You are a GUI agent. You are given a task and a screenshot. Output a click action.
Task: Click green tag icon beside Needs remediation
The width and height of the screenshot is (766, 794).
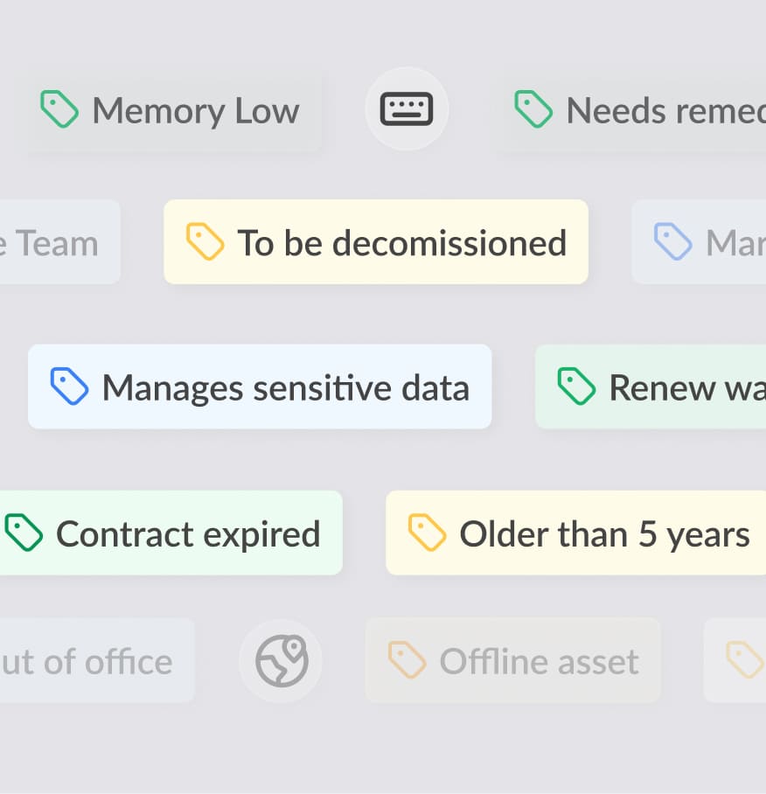533,109
